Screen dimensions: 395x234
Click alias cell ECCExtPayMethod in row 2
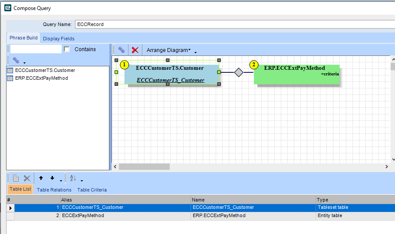coord(125,216)
